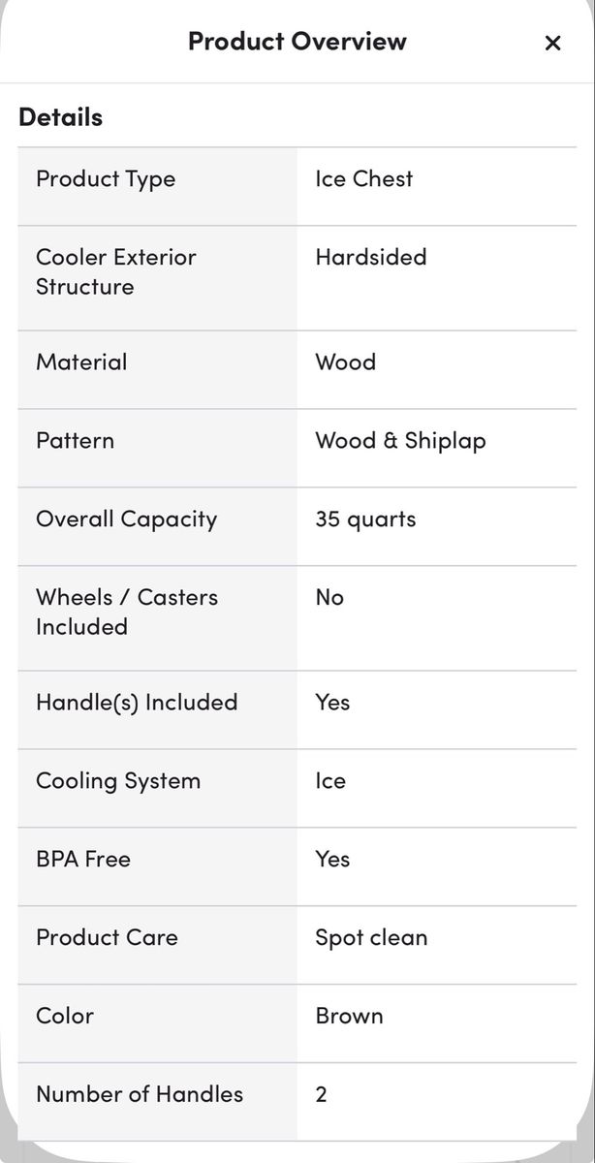Click the Brown color value

[x=349, y=1017]
